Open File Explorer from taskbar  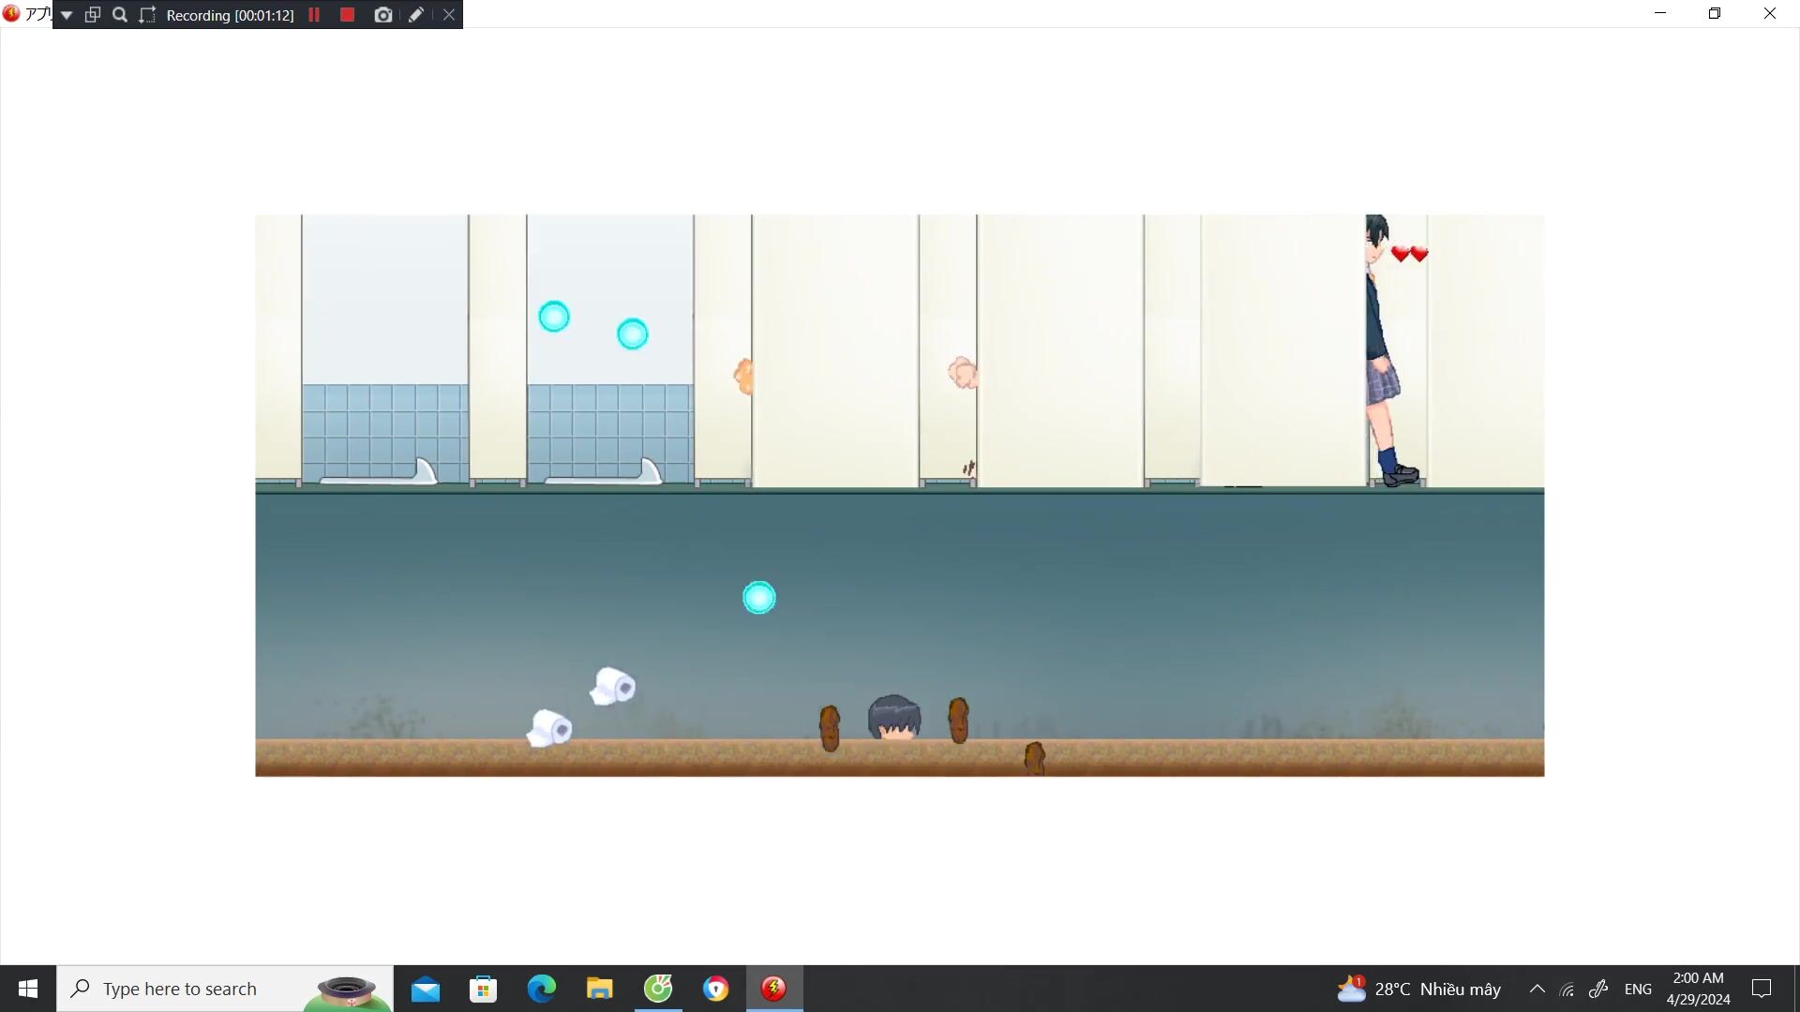pyautogui.click(x=599, y=989)
